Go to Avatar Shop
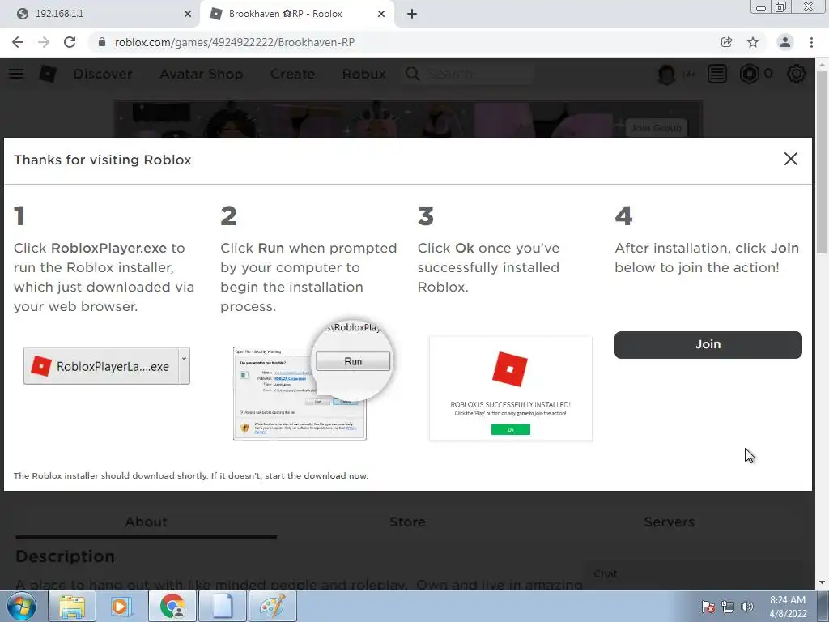The image size is (829, 622). pos(202,74)
